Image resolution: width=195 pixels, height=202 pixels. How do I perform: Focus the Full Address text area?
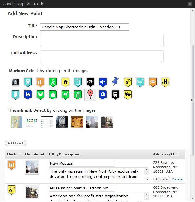[102, 57]
